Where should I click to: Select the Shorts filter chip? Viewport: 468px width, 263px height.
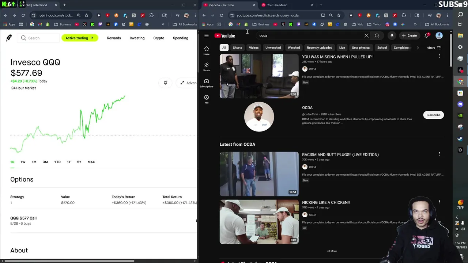[x=237, y=48]
